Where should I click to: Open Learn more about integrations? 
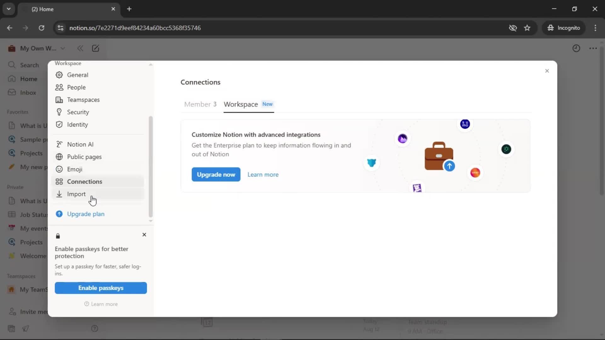click(x=263, y=174)
